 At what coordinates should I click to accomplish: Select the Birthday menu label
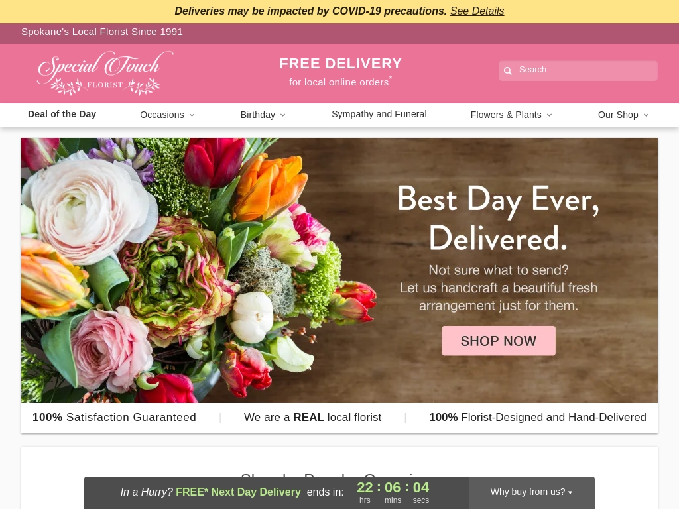(x=258, y=115)
